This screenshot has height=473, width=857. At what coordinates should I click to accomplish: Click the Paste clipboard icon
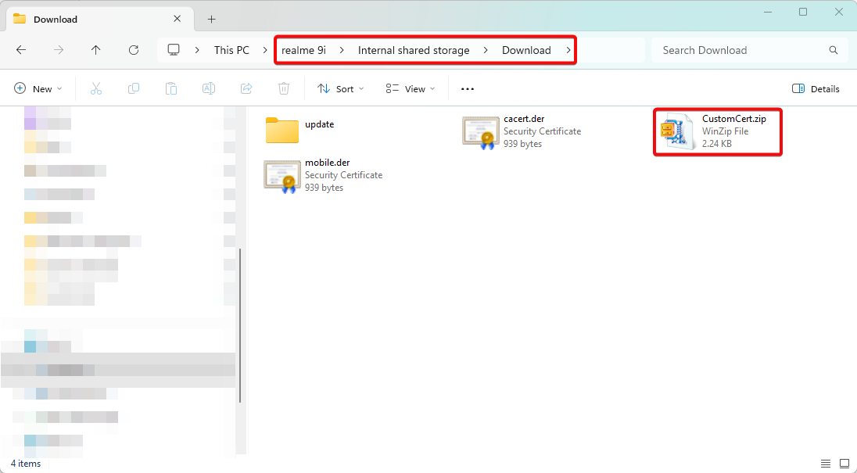click(171, 89)
